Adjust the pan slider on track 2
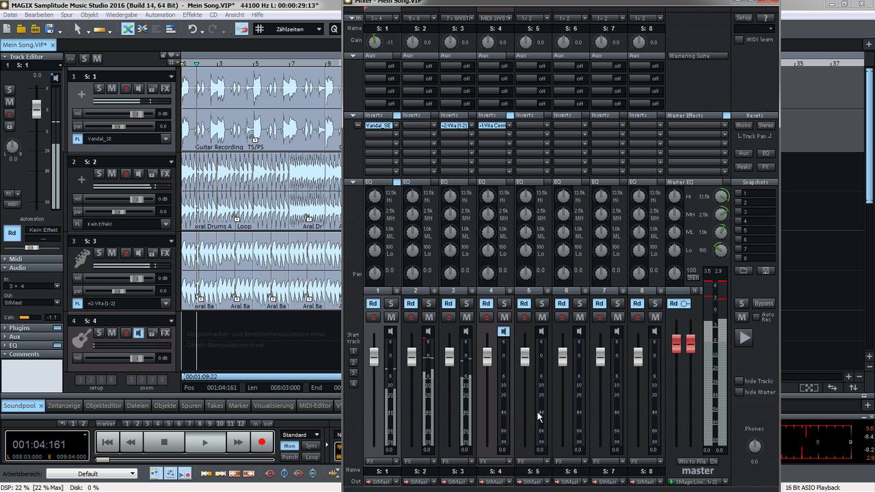 pyautogui.click(x=120, y=211)
